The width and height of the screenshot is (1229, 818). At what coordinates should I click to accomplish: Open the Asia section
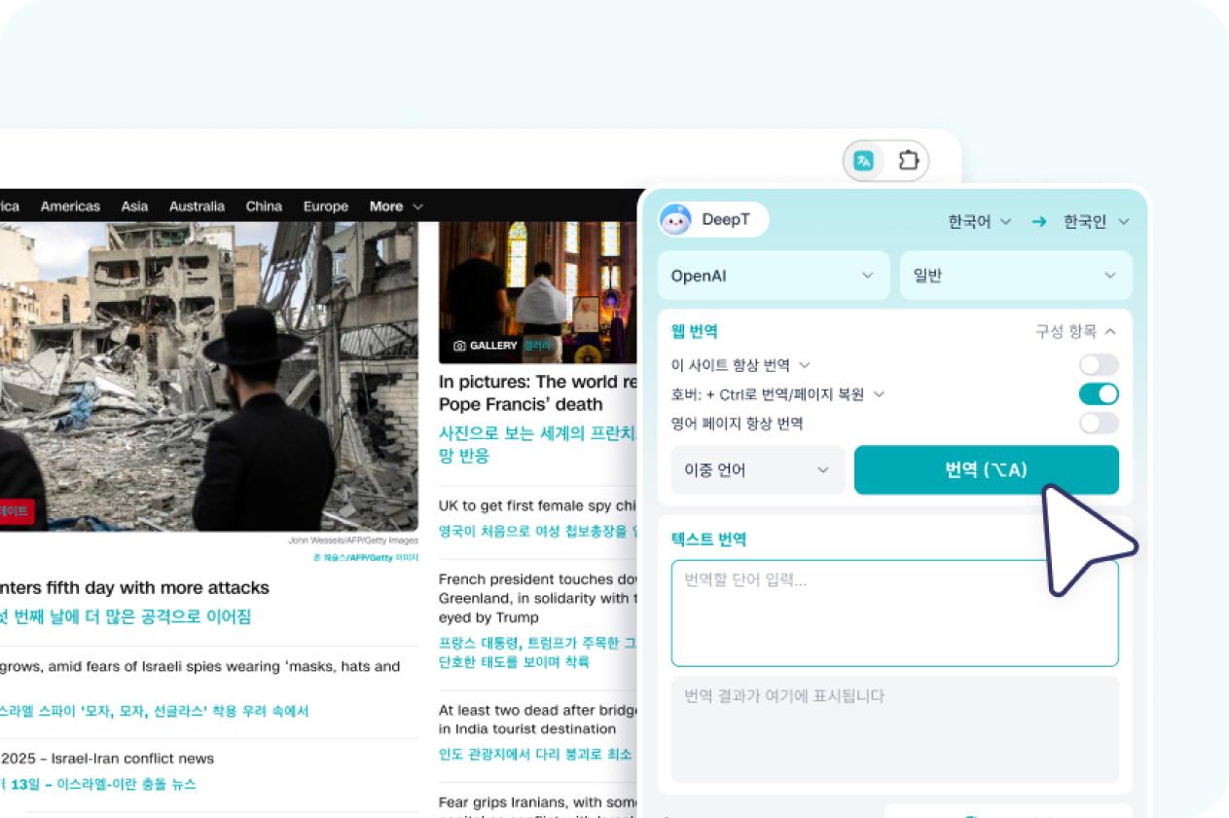pos(134,206)
